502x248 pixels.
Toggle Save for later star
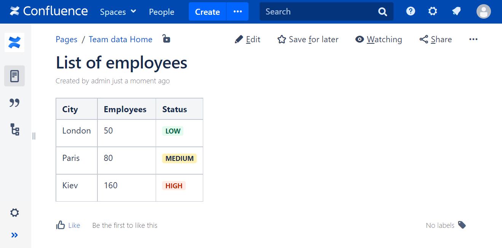[308, 40]
